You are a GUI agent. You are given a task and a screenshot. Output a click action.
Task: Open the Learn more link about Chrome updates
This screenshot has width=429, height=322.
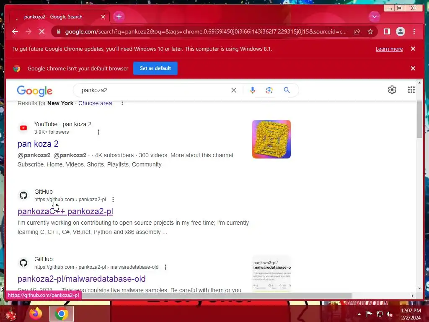coord(389,49)
